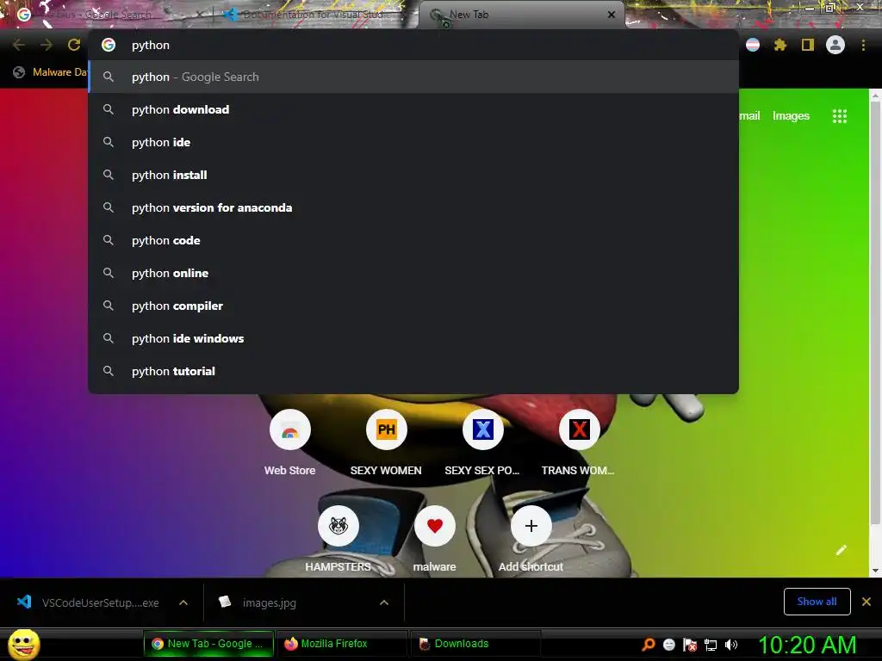The image size is (882, 661).
Task: Switch to New Tab - Google taskbar button
Action: (208, 644)
